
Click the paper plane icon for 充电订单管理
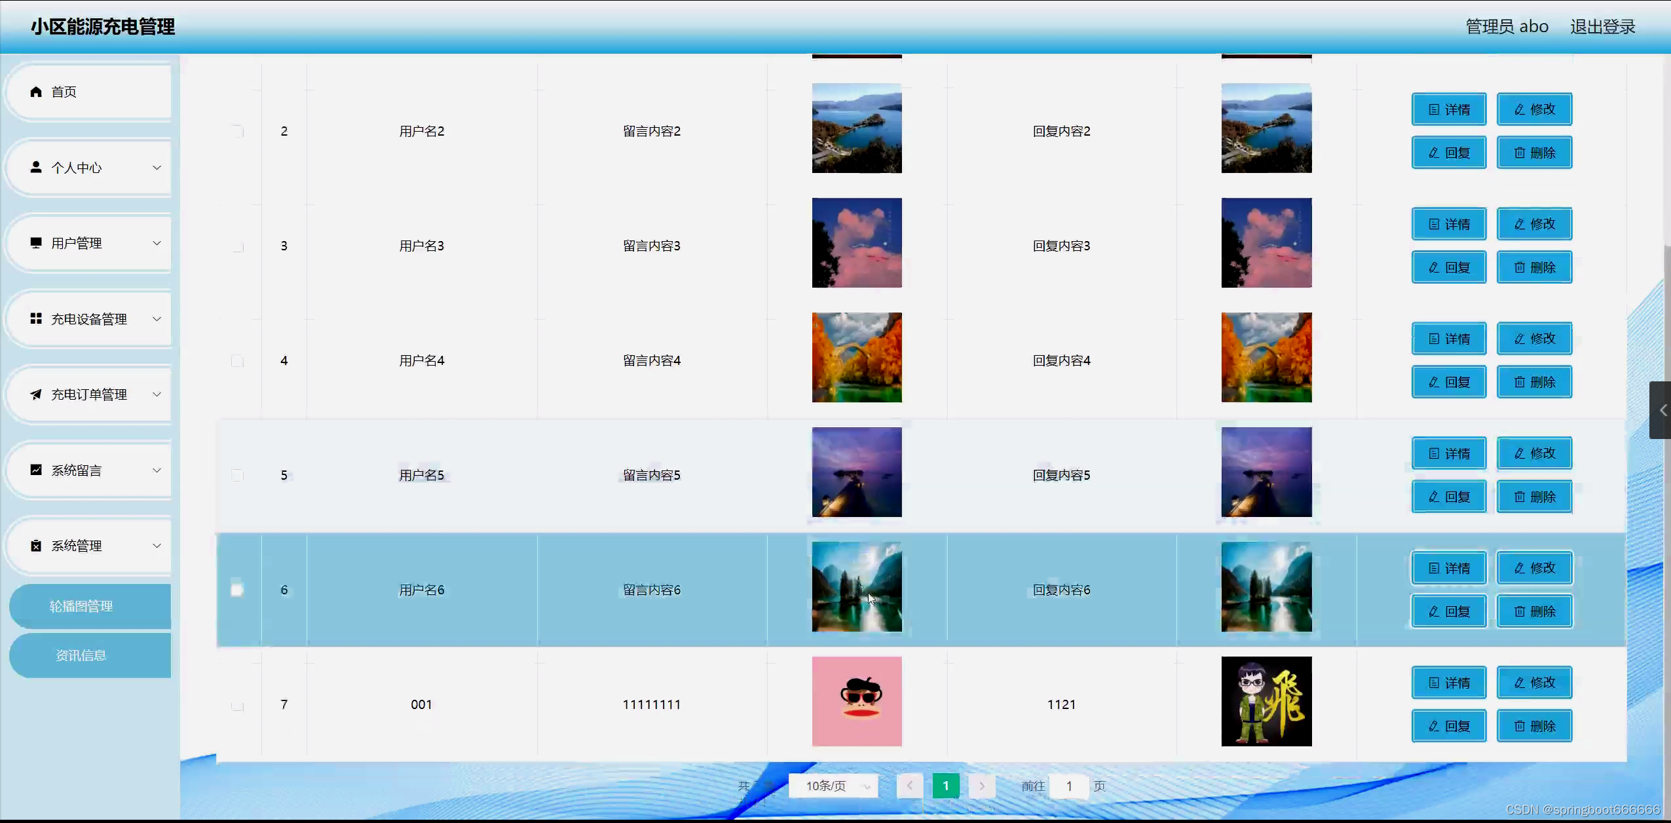[x=36, y=394]
